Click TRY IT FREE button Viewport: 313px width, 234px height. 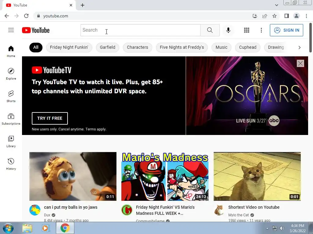tap(50, 118)
